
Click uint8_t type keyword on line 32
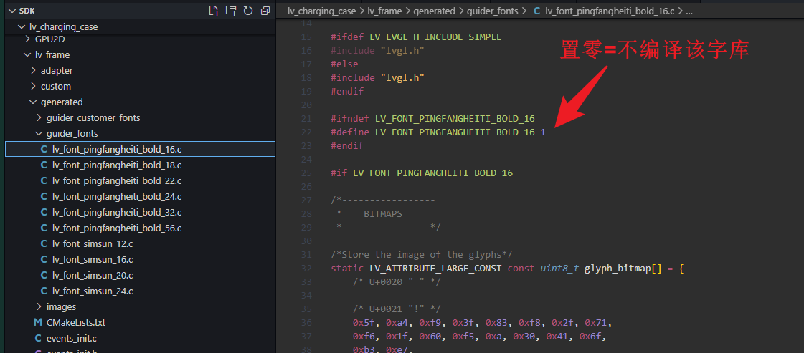click(x=559, y=268)
